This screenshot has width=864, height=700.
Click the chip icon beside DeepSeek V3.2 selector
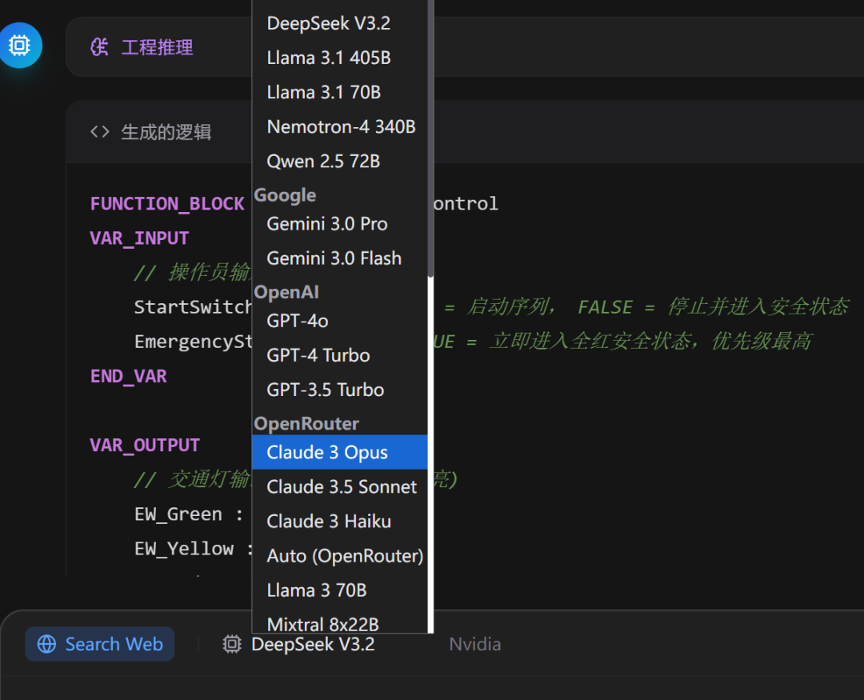(232, 644)
